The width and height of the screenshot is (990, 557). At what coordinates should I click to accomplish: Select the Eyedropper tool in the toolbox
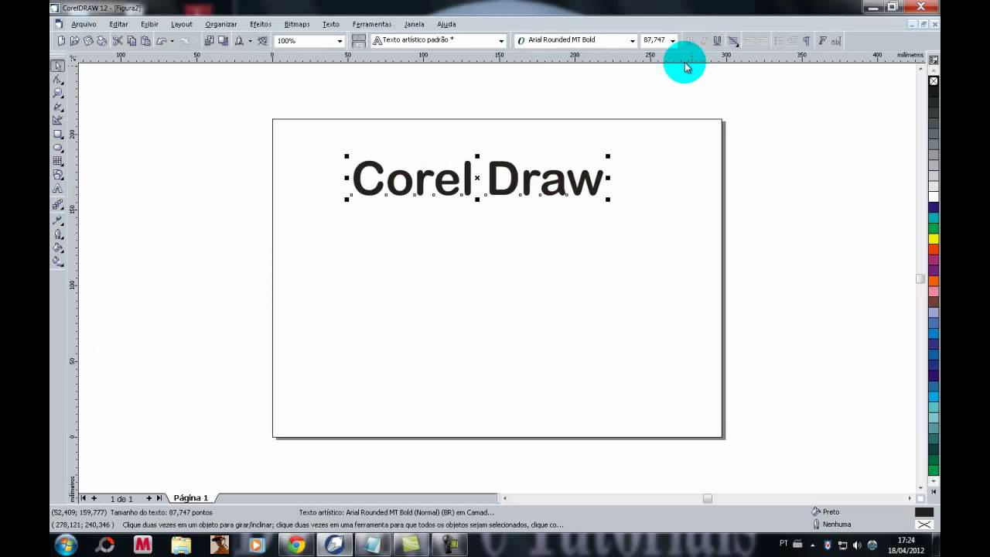[x=58, y=220]
